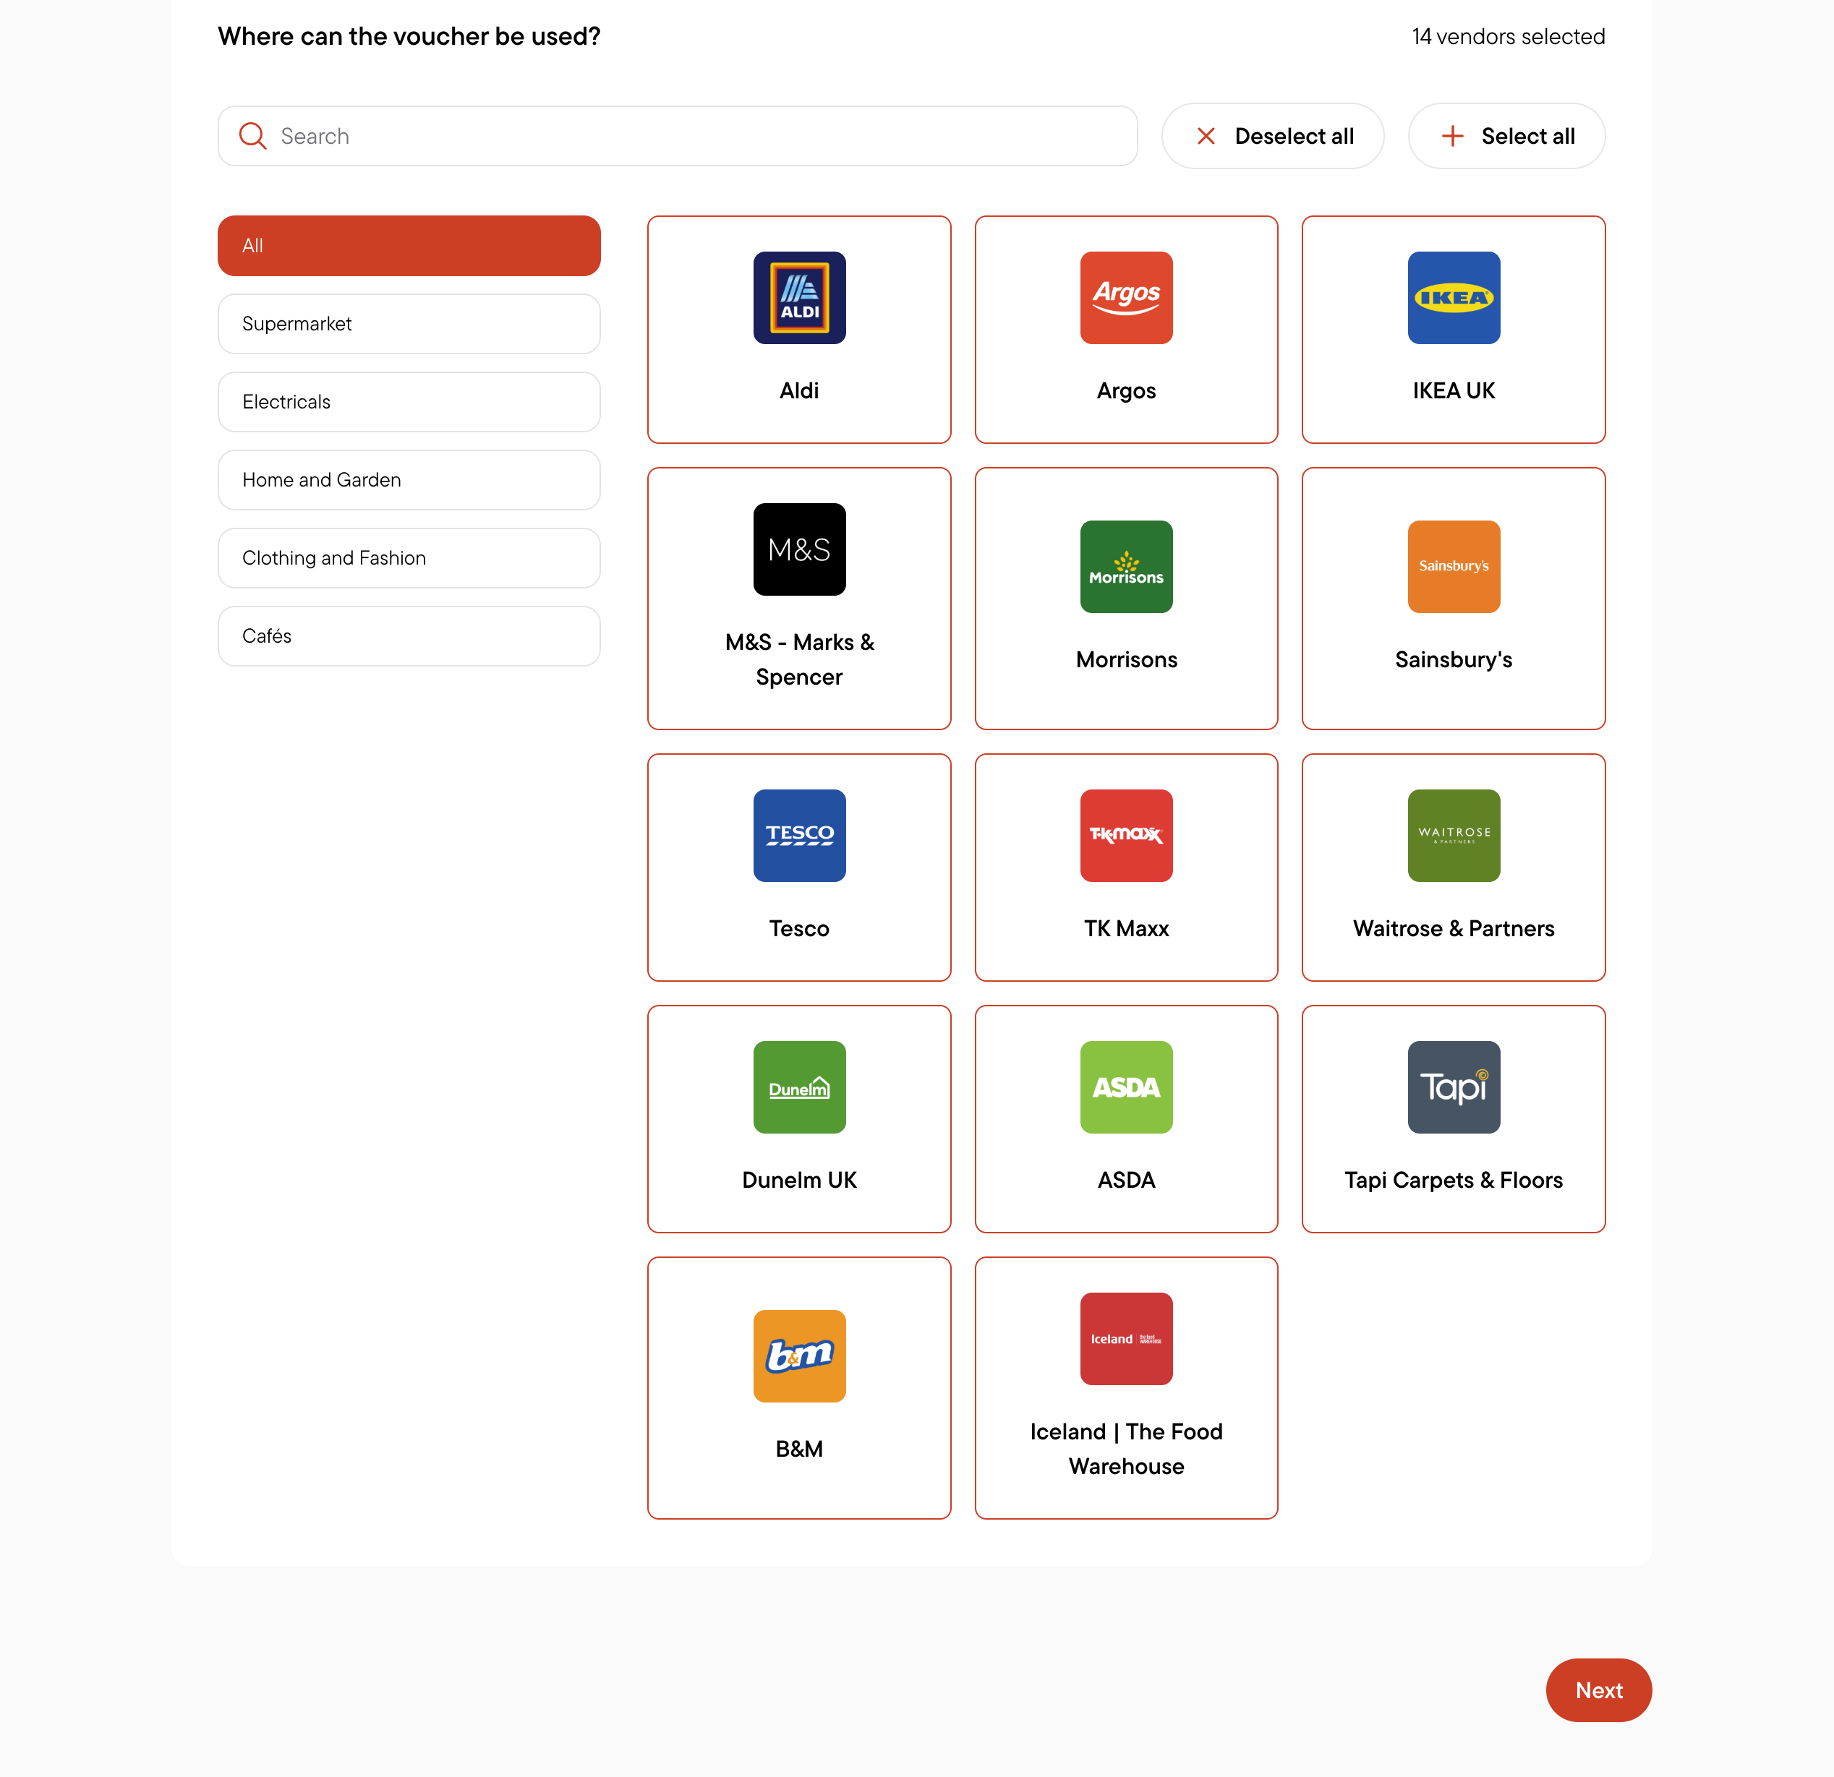The image size is (1834, 1777).
Task: Click 'Where can the voucher be used?' heading
Action: (x=409, y=36)
